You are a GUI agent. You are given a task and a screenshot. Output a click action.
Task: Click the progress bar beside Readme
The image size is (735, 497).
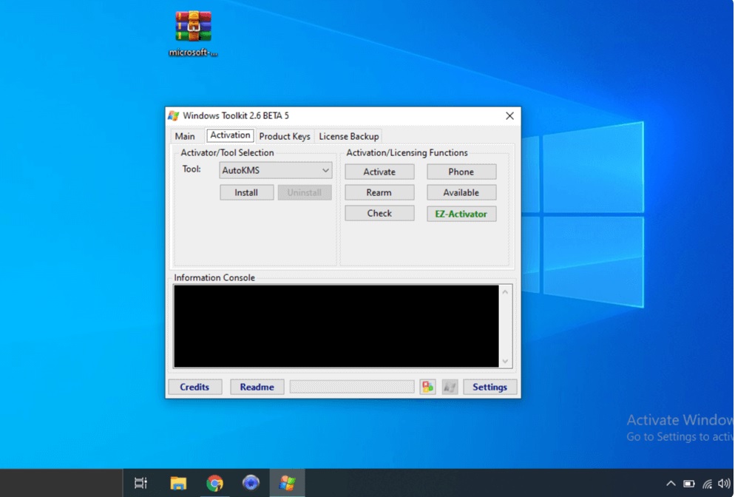point(352,387)
